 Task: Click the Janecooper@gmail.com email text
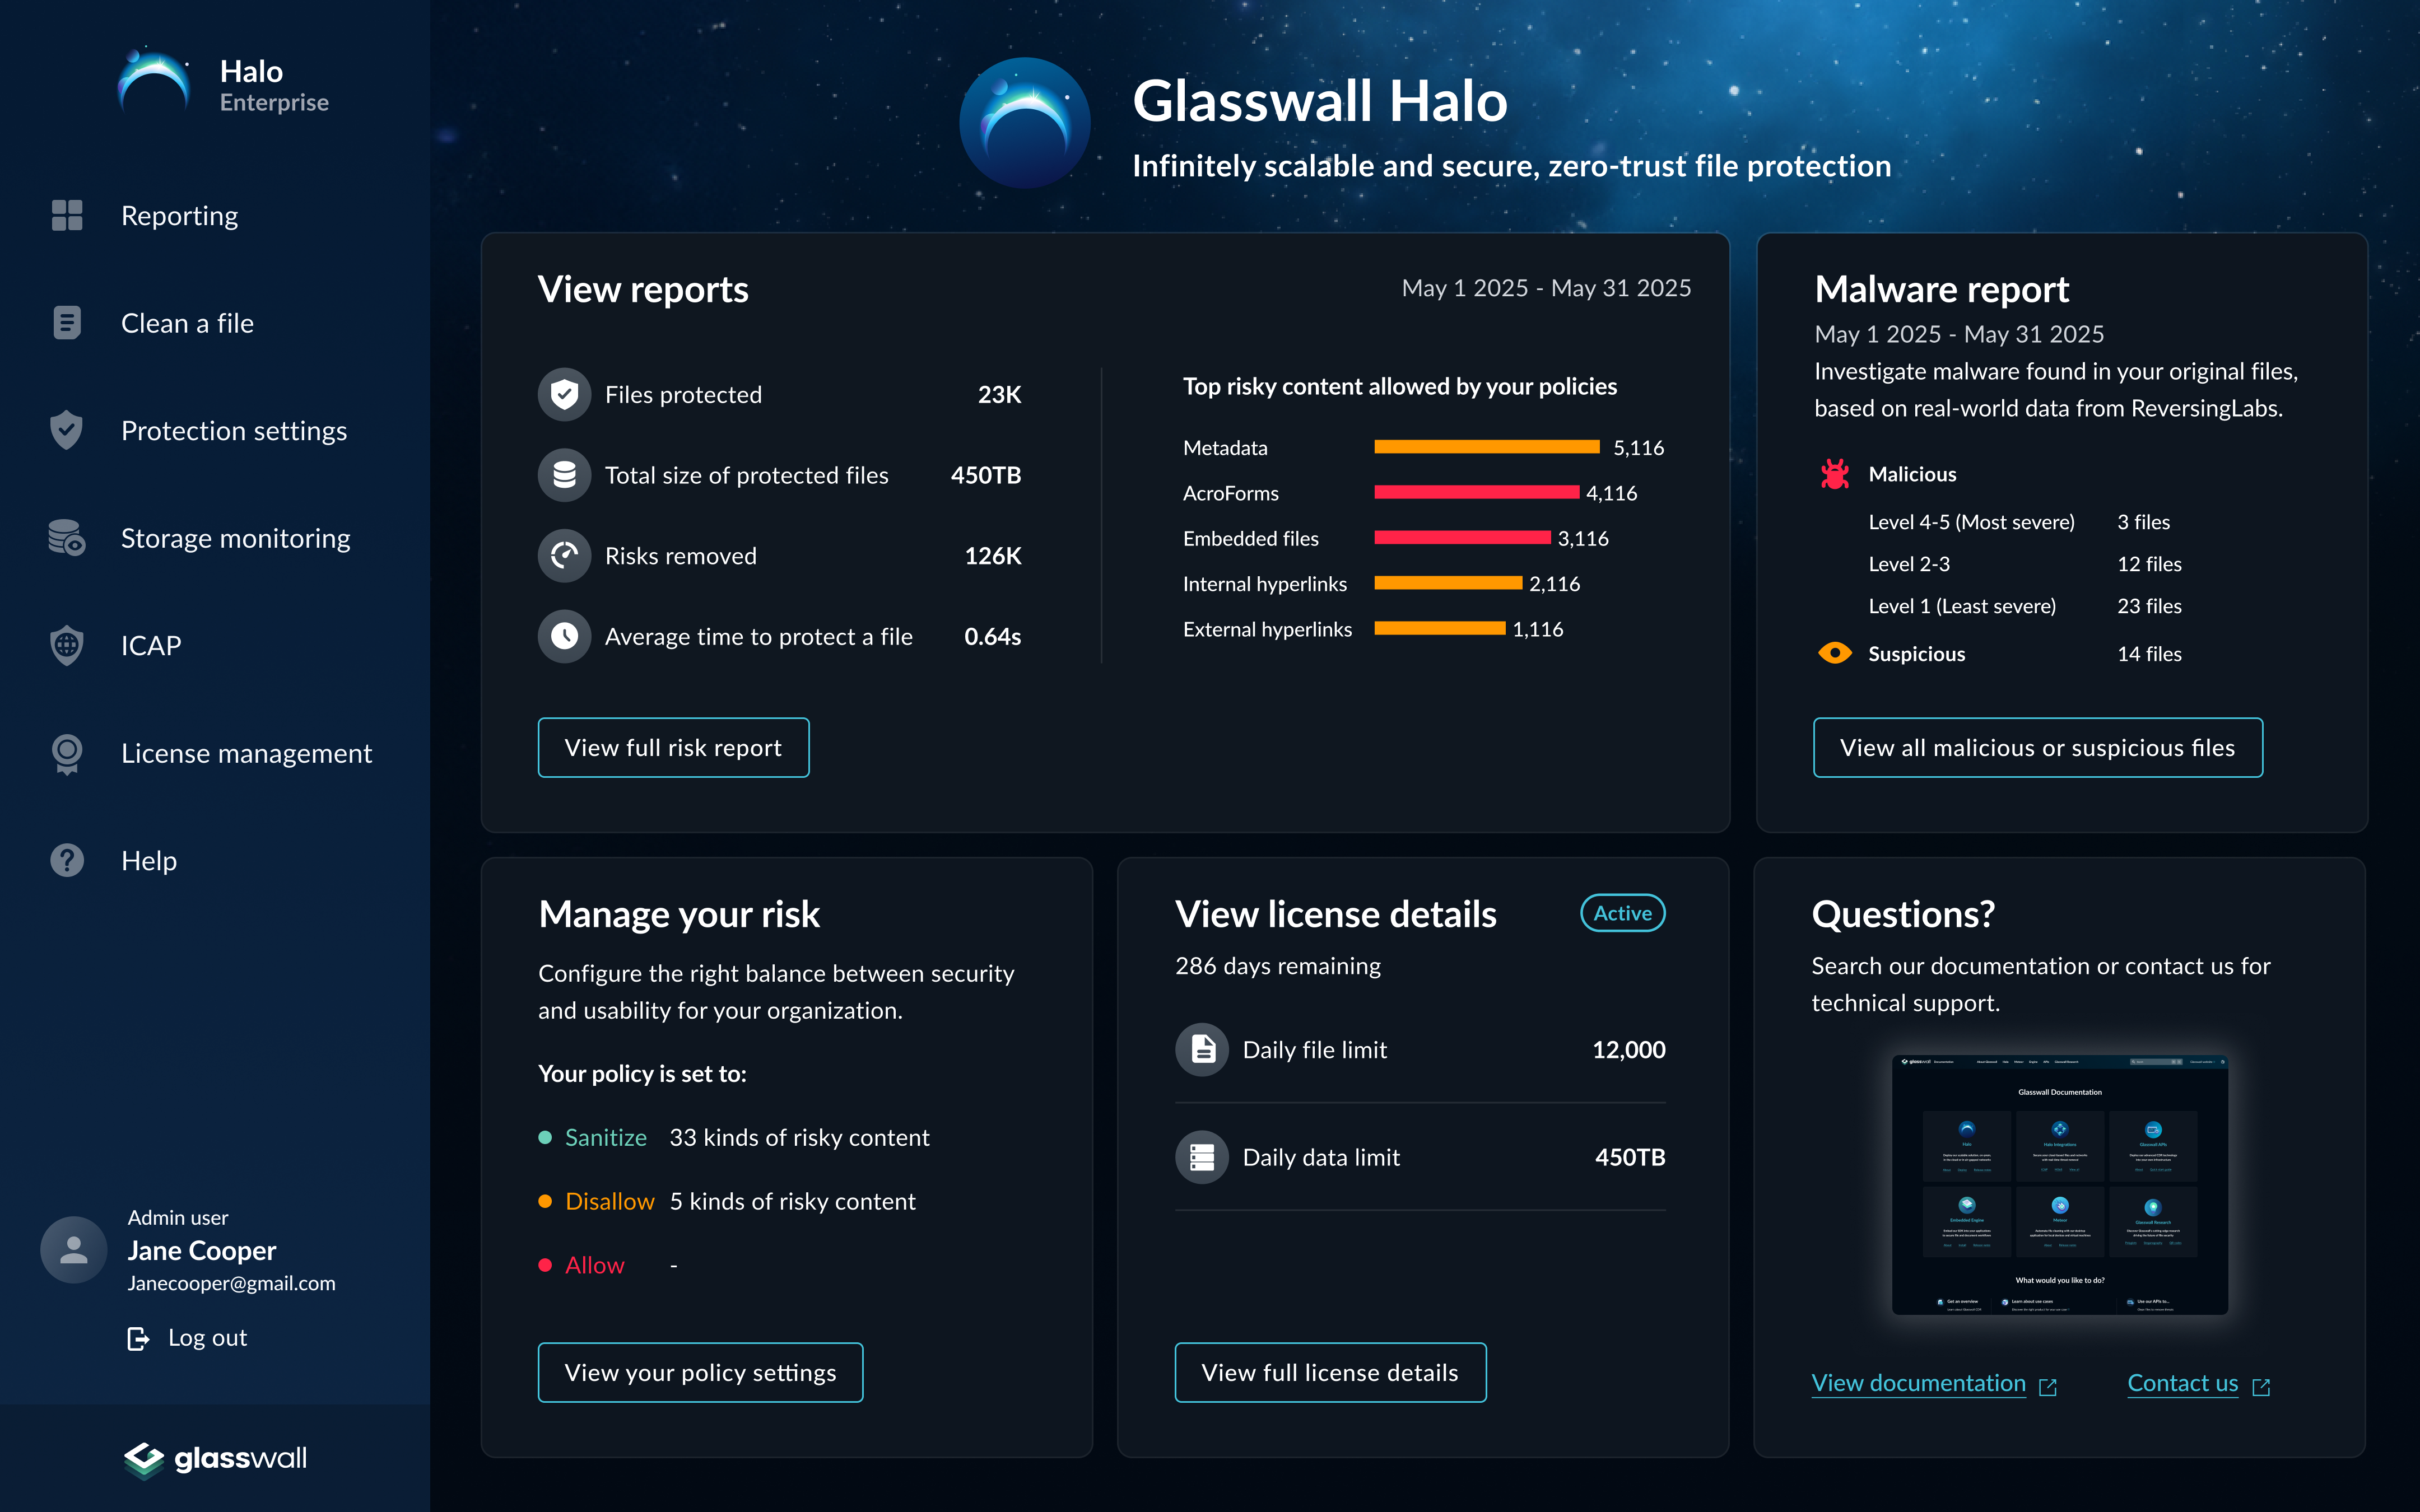[232, 1283]
